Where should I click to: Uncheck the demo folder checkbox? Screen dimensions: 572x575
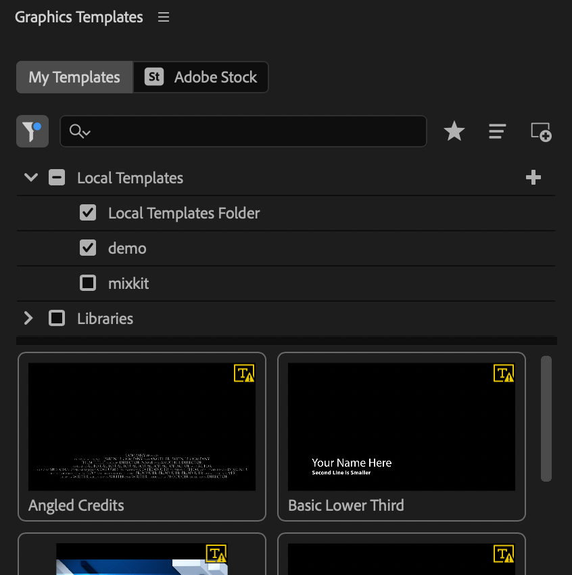pyautogui.click(x=88, y=248)
